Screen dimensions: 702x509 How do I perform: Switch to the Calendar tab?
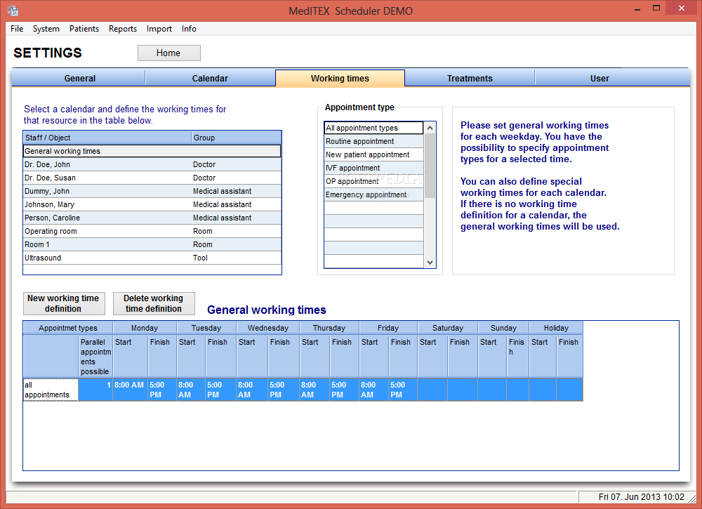(210, 78)
